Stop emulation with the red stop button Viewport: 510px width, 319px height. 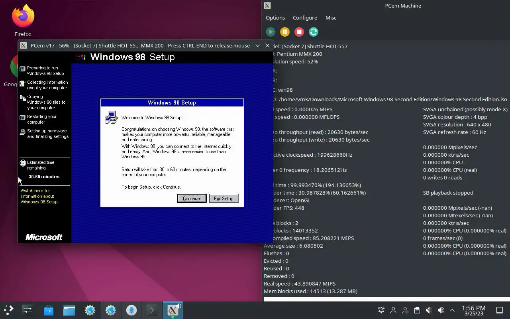[299, 32]
